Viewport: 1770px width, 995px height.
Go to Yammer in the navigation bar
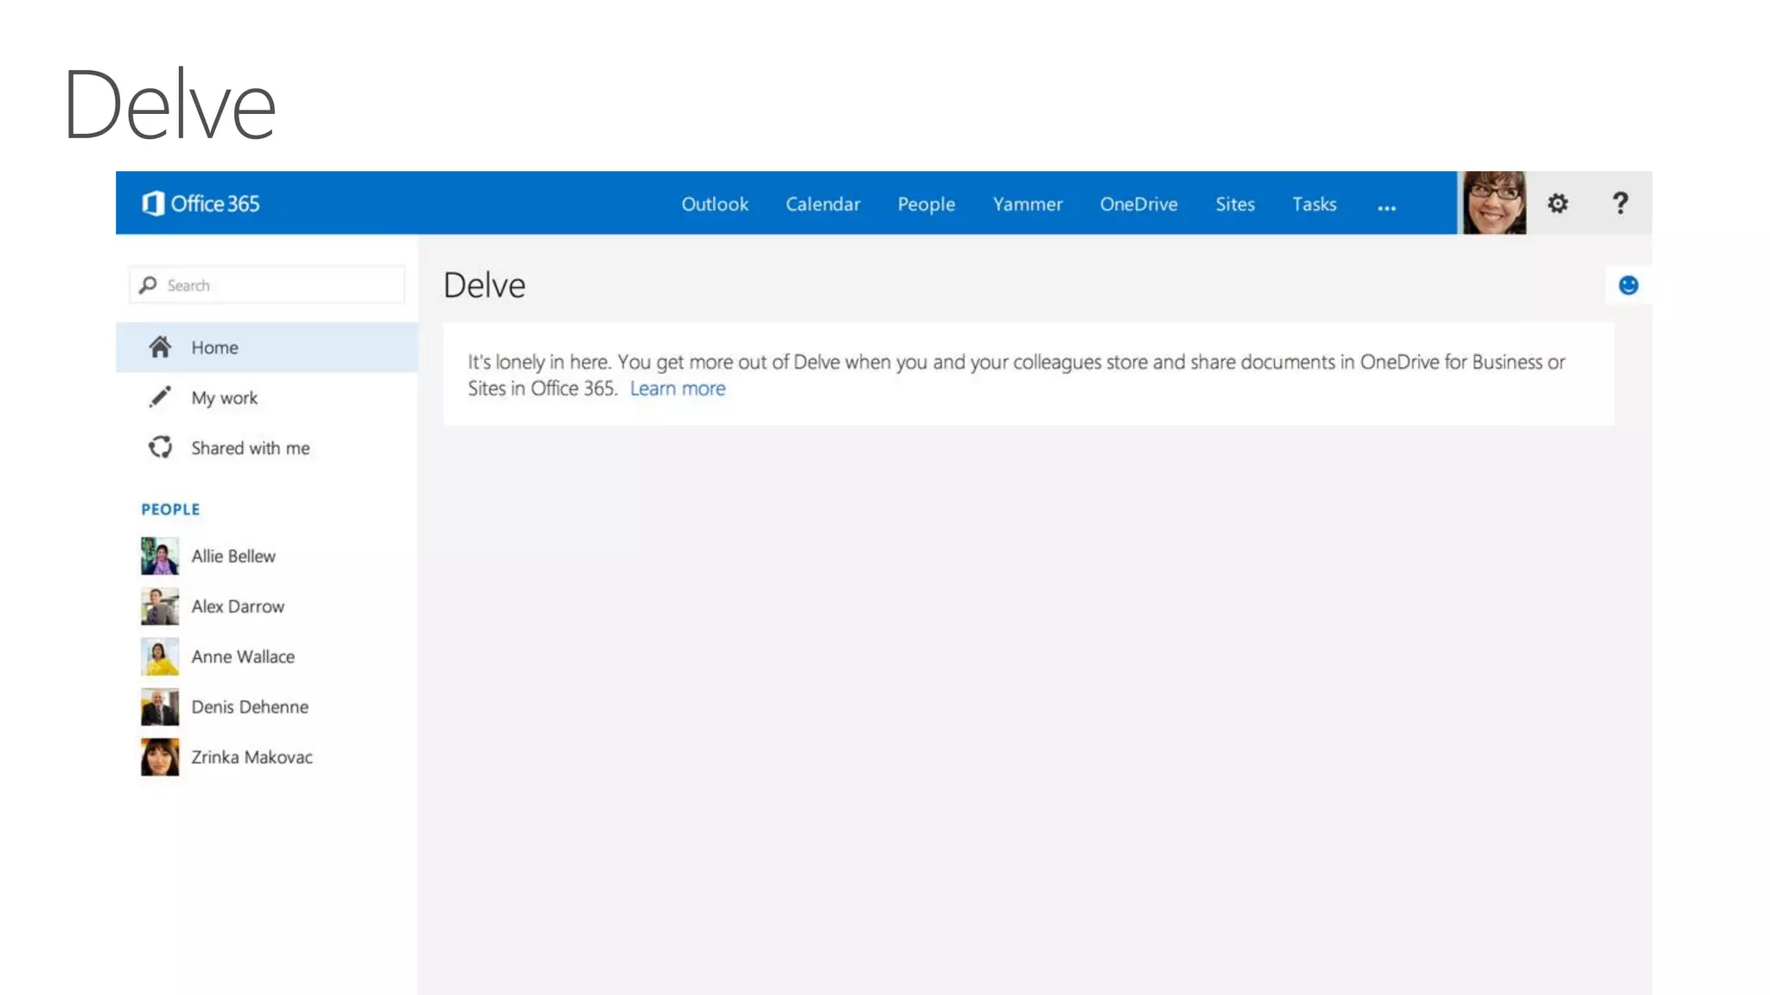(1027, 205)
